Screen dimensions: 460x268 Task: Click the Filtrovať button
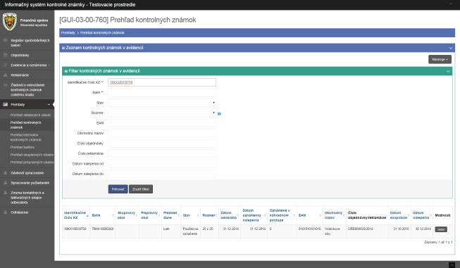click(x=118, y=189)
